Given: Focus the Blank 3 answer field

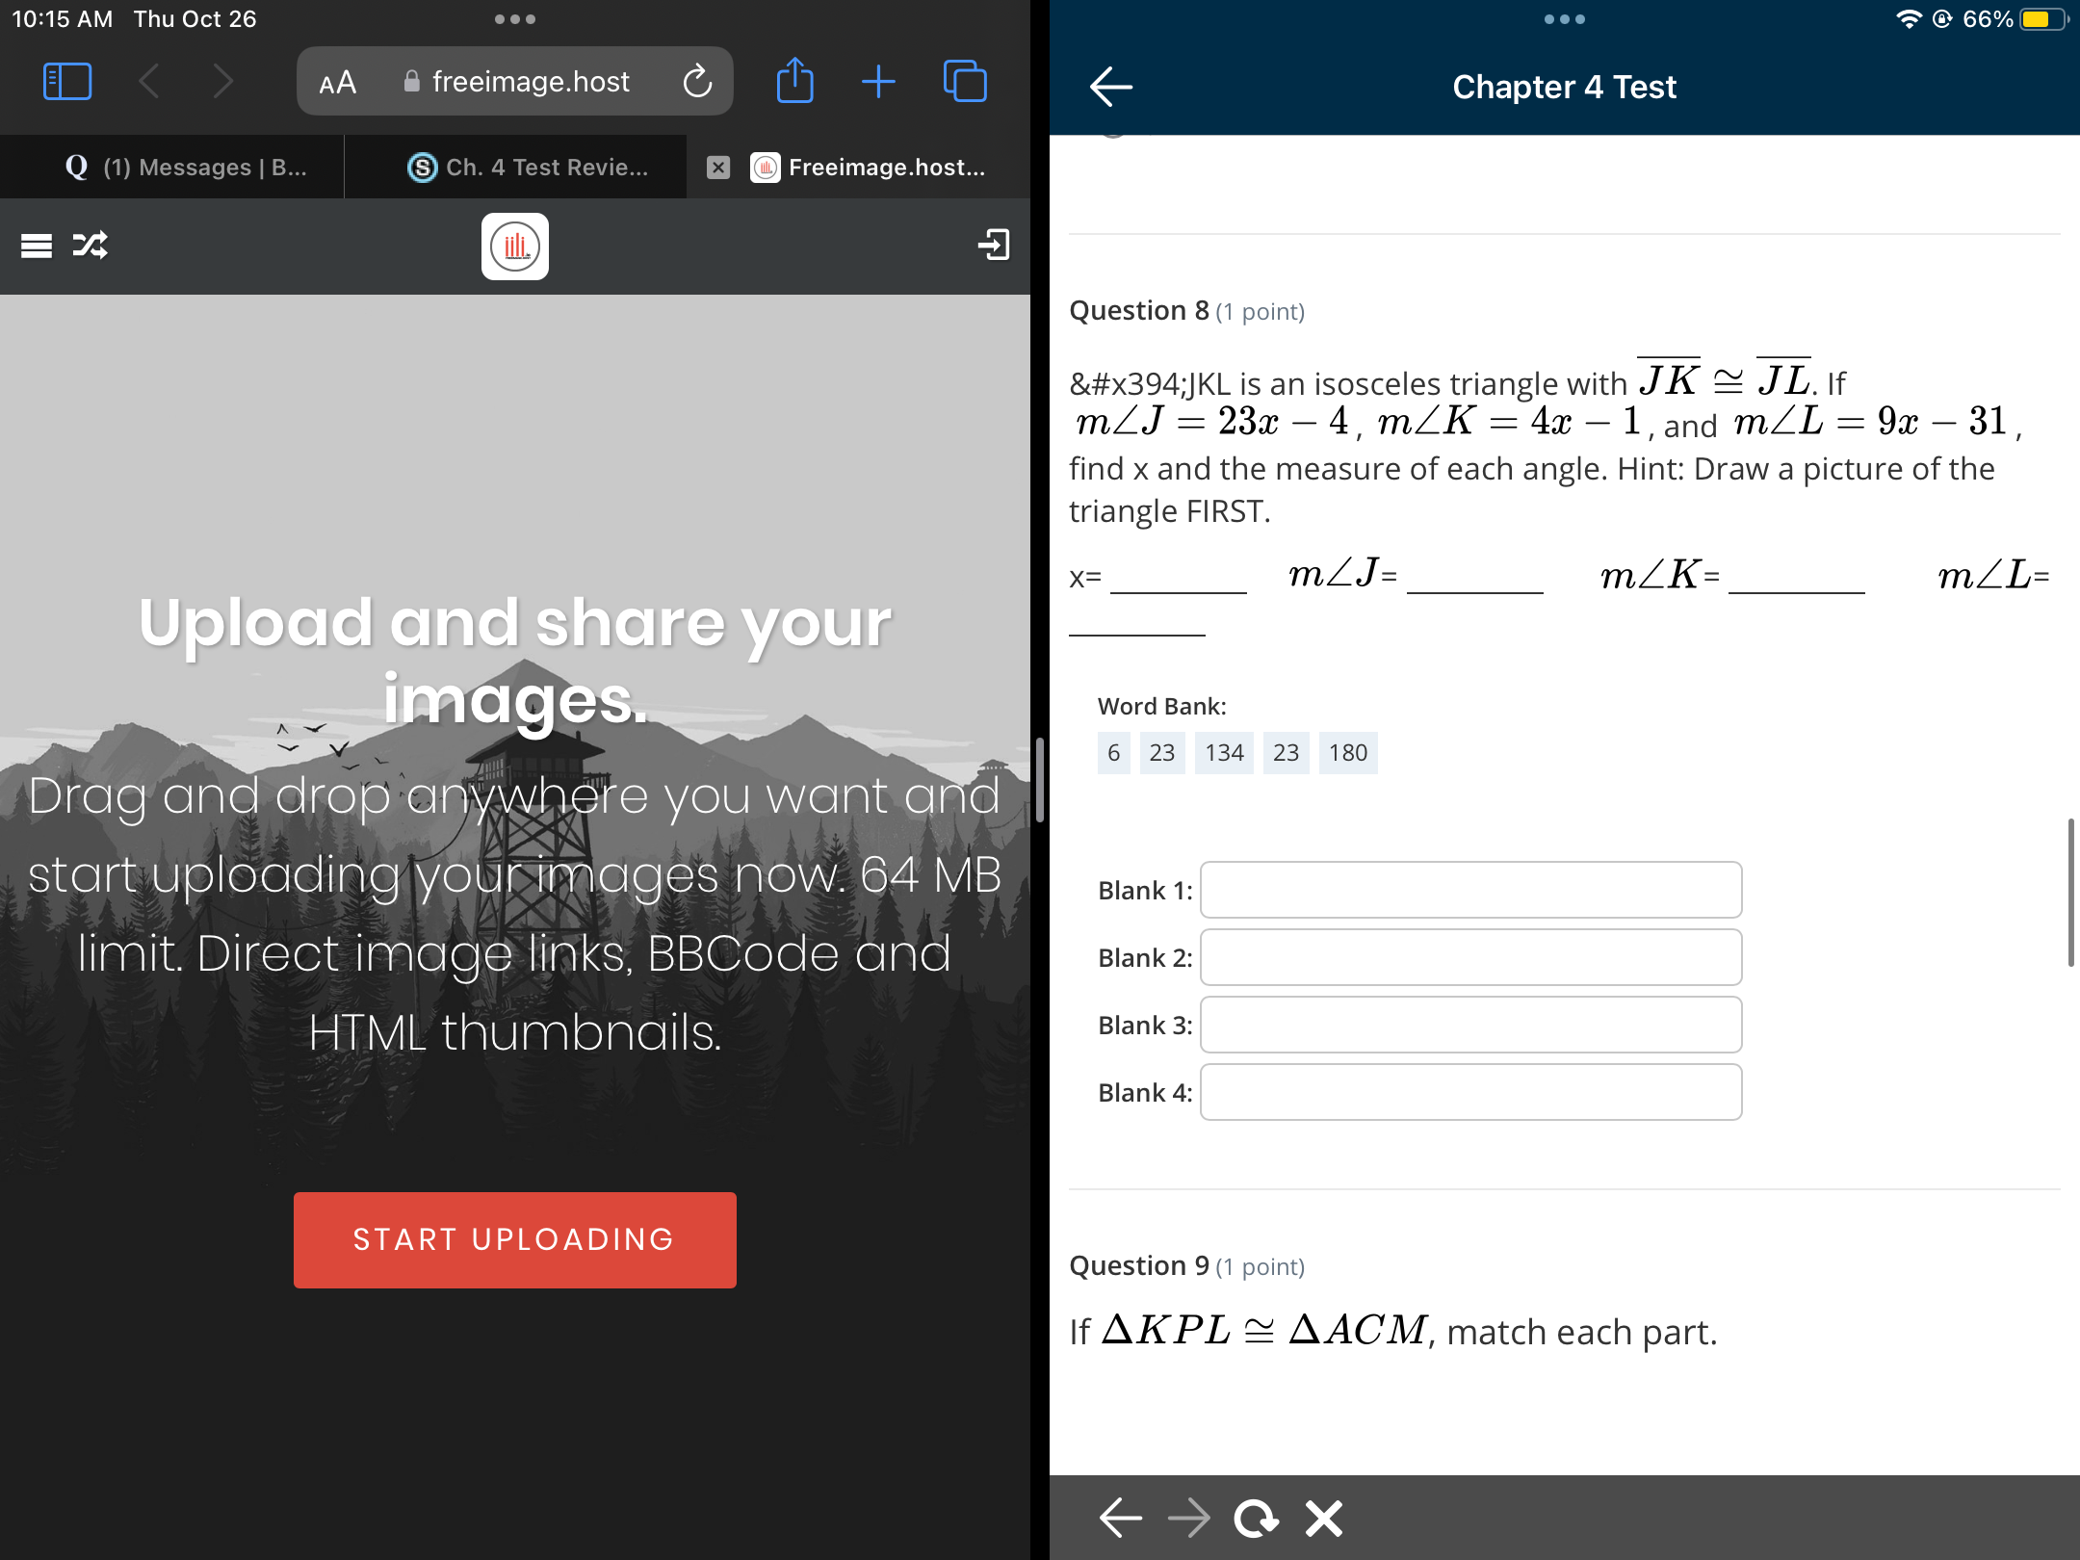Looking at the screenshot, I should (1470, 1025).
